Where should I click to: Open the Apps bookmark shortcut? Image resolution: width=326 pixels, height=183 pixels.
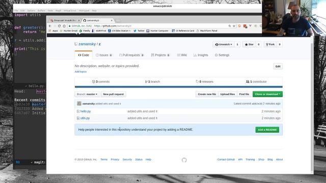(x=53, y=30)
